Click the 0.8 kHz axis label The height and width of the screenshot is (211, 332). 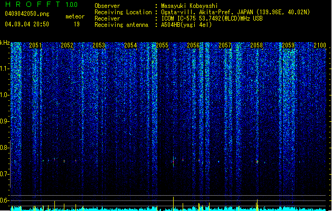[x=5, y=148]
